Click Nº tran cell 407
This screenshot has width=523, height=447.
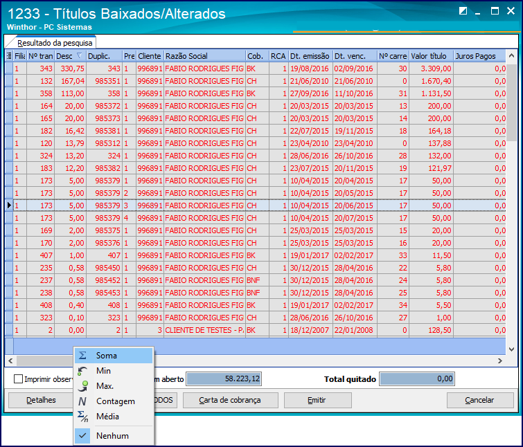click(40, 255)
